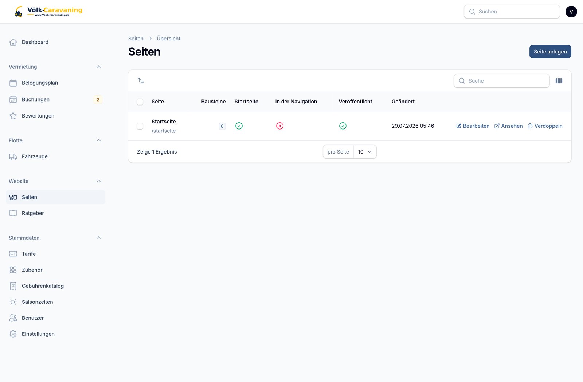Click the Seite column header

tap(158, 102)
